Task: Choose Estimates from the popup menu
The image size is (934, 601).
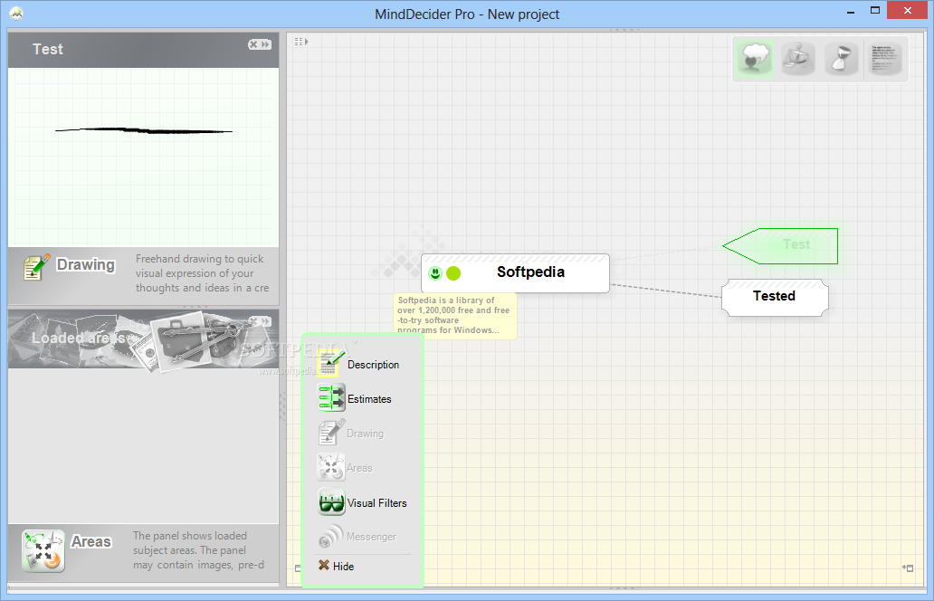Action: (x=369, y=399)
